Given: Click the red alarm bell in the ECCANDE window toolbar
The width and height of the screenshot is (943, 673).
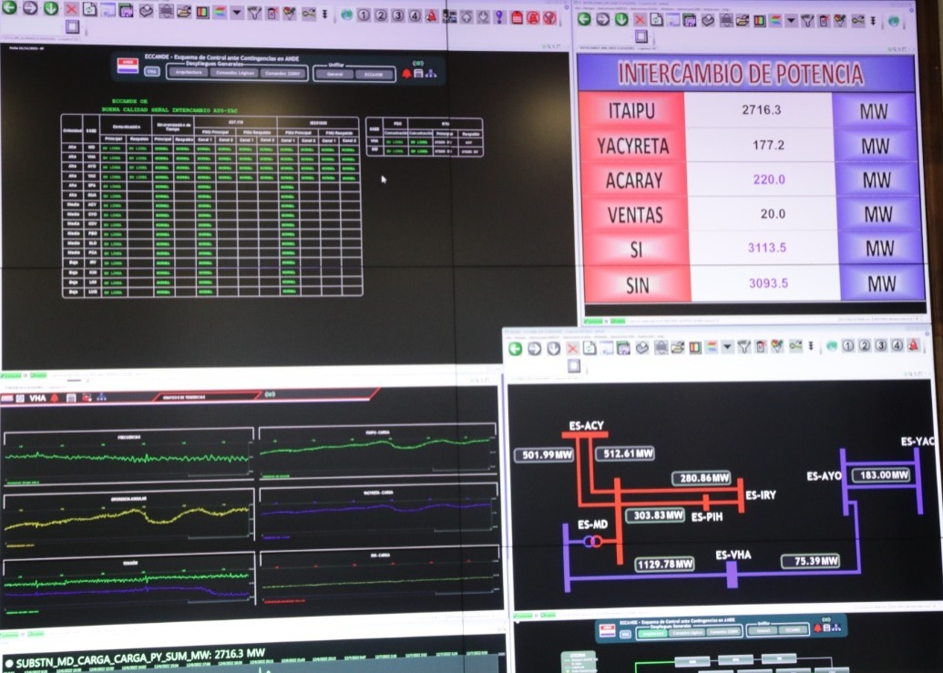Looking at the screenshot, I should (x=431, y=16).
